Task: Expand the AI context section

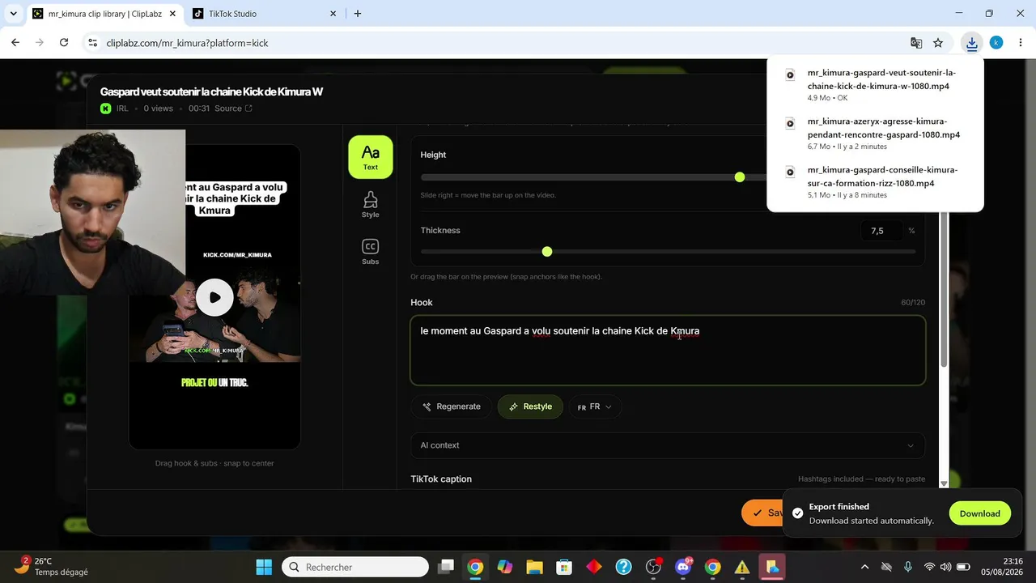Action: (x=668, y=445)
